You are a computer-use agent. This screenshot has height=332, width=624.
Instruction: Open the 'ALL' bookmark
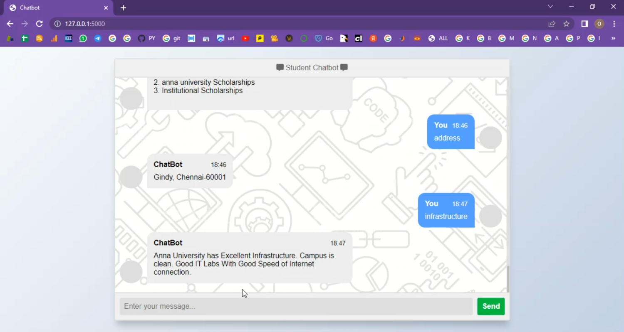[438, 38]
